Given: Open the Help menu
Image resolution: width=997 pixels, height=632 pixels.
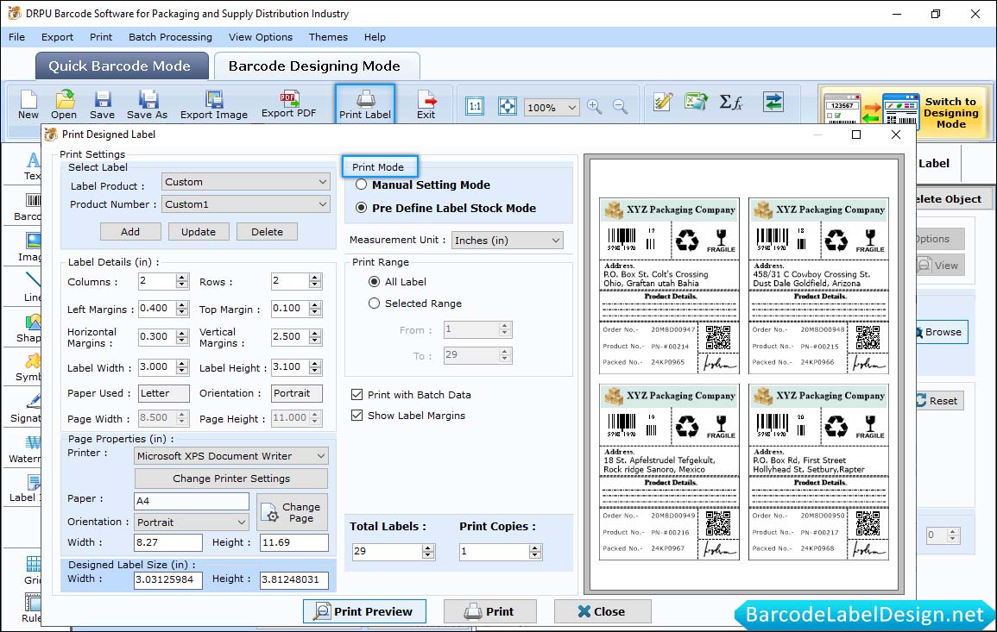Looking at the screenshot, I should pyautogui.click(x=375, y=37).
